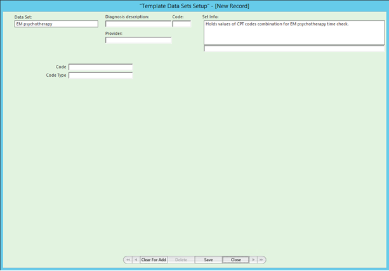This screenshot has width=389, height=271.
Task: Click the narrow field below Set Info
Action: [x=294, y=49]
